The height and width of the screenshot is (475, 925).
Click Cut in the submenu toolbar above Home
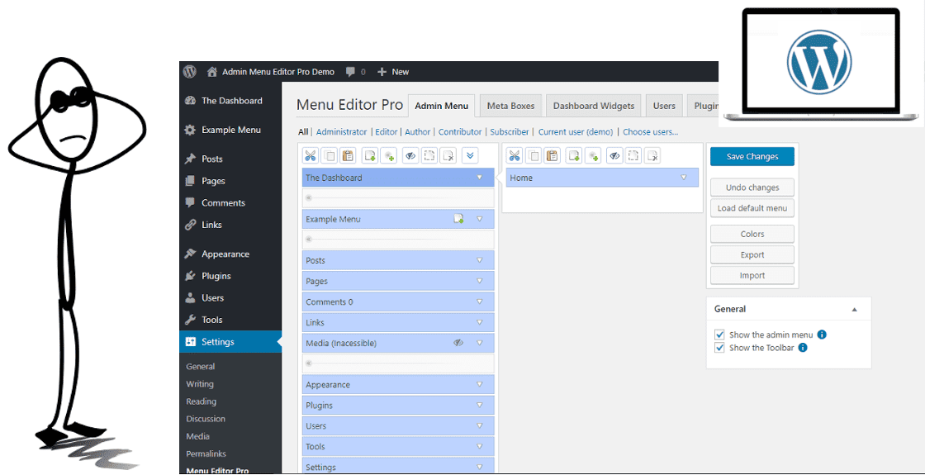point(515,156)
